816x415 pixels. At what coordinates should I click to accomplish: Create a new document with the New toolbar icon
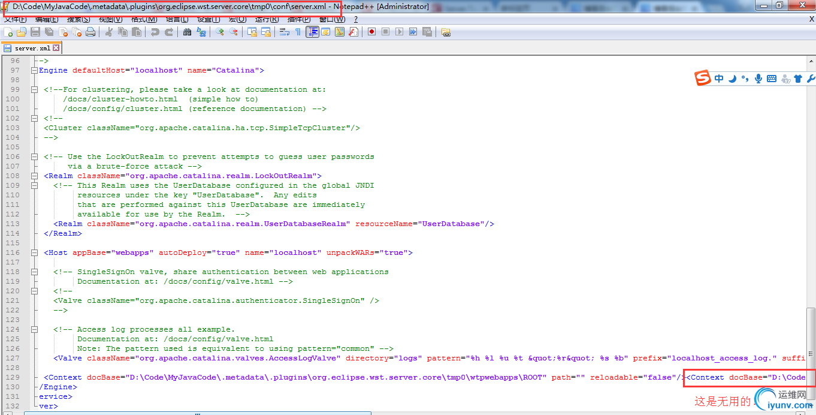coord(8,32)
